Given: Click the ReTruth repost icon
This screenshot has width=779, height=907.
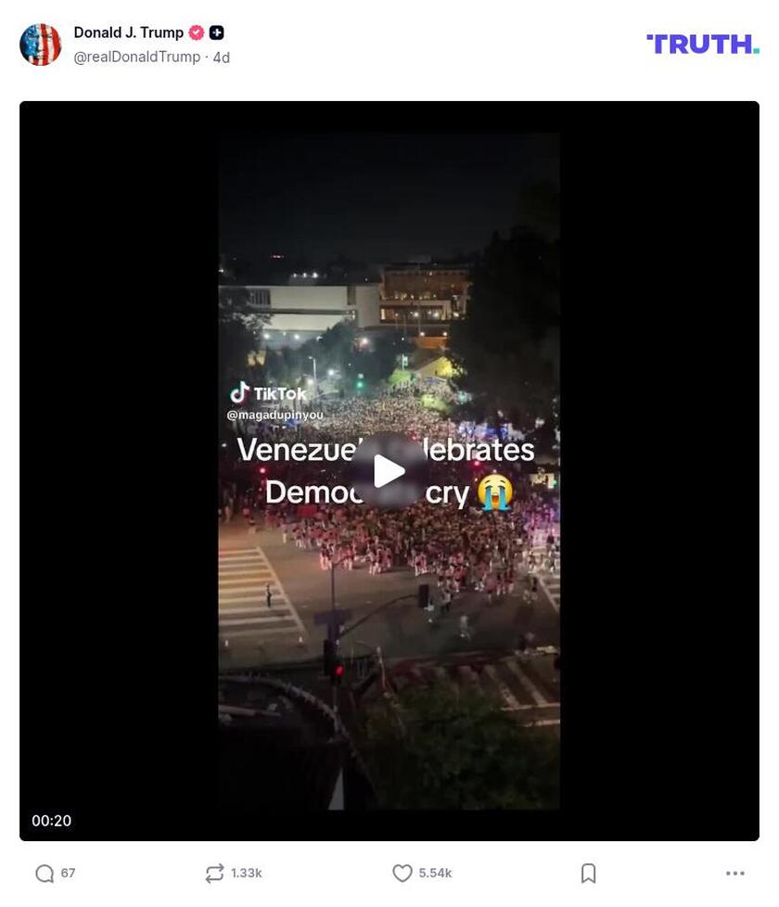Looking at the screenshot, I should (214, 874).
